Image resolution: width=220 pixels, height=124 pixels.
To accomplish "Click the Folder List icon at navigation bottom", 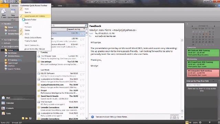I will coord(27,118).
